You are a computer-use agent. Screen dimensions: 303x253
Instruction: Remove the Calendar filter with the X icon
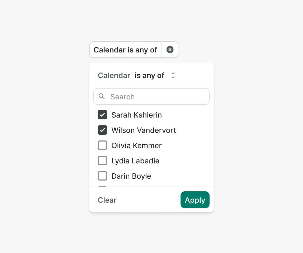point(170,50)
